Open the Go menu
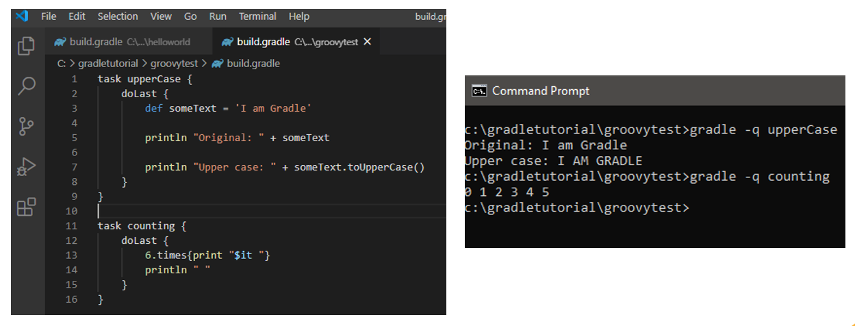Image resolution: width=855 pixels, height=326 pixels. (191, 16)
